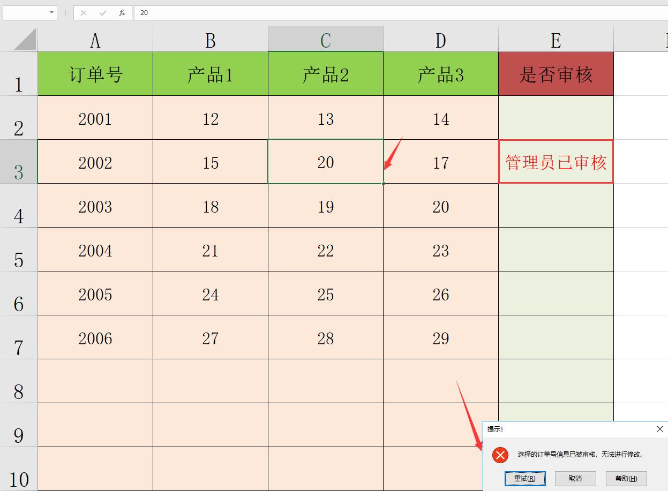Click the cell showing 管理员已审核
Screen dimensions: 668x491
click(x=556, y=162)
